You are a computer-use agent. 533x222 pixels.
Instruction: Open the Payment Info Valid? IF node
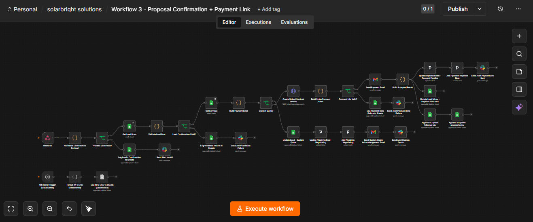348,91
